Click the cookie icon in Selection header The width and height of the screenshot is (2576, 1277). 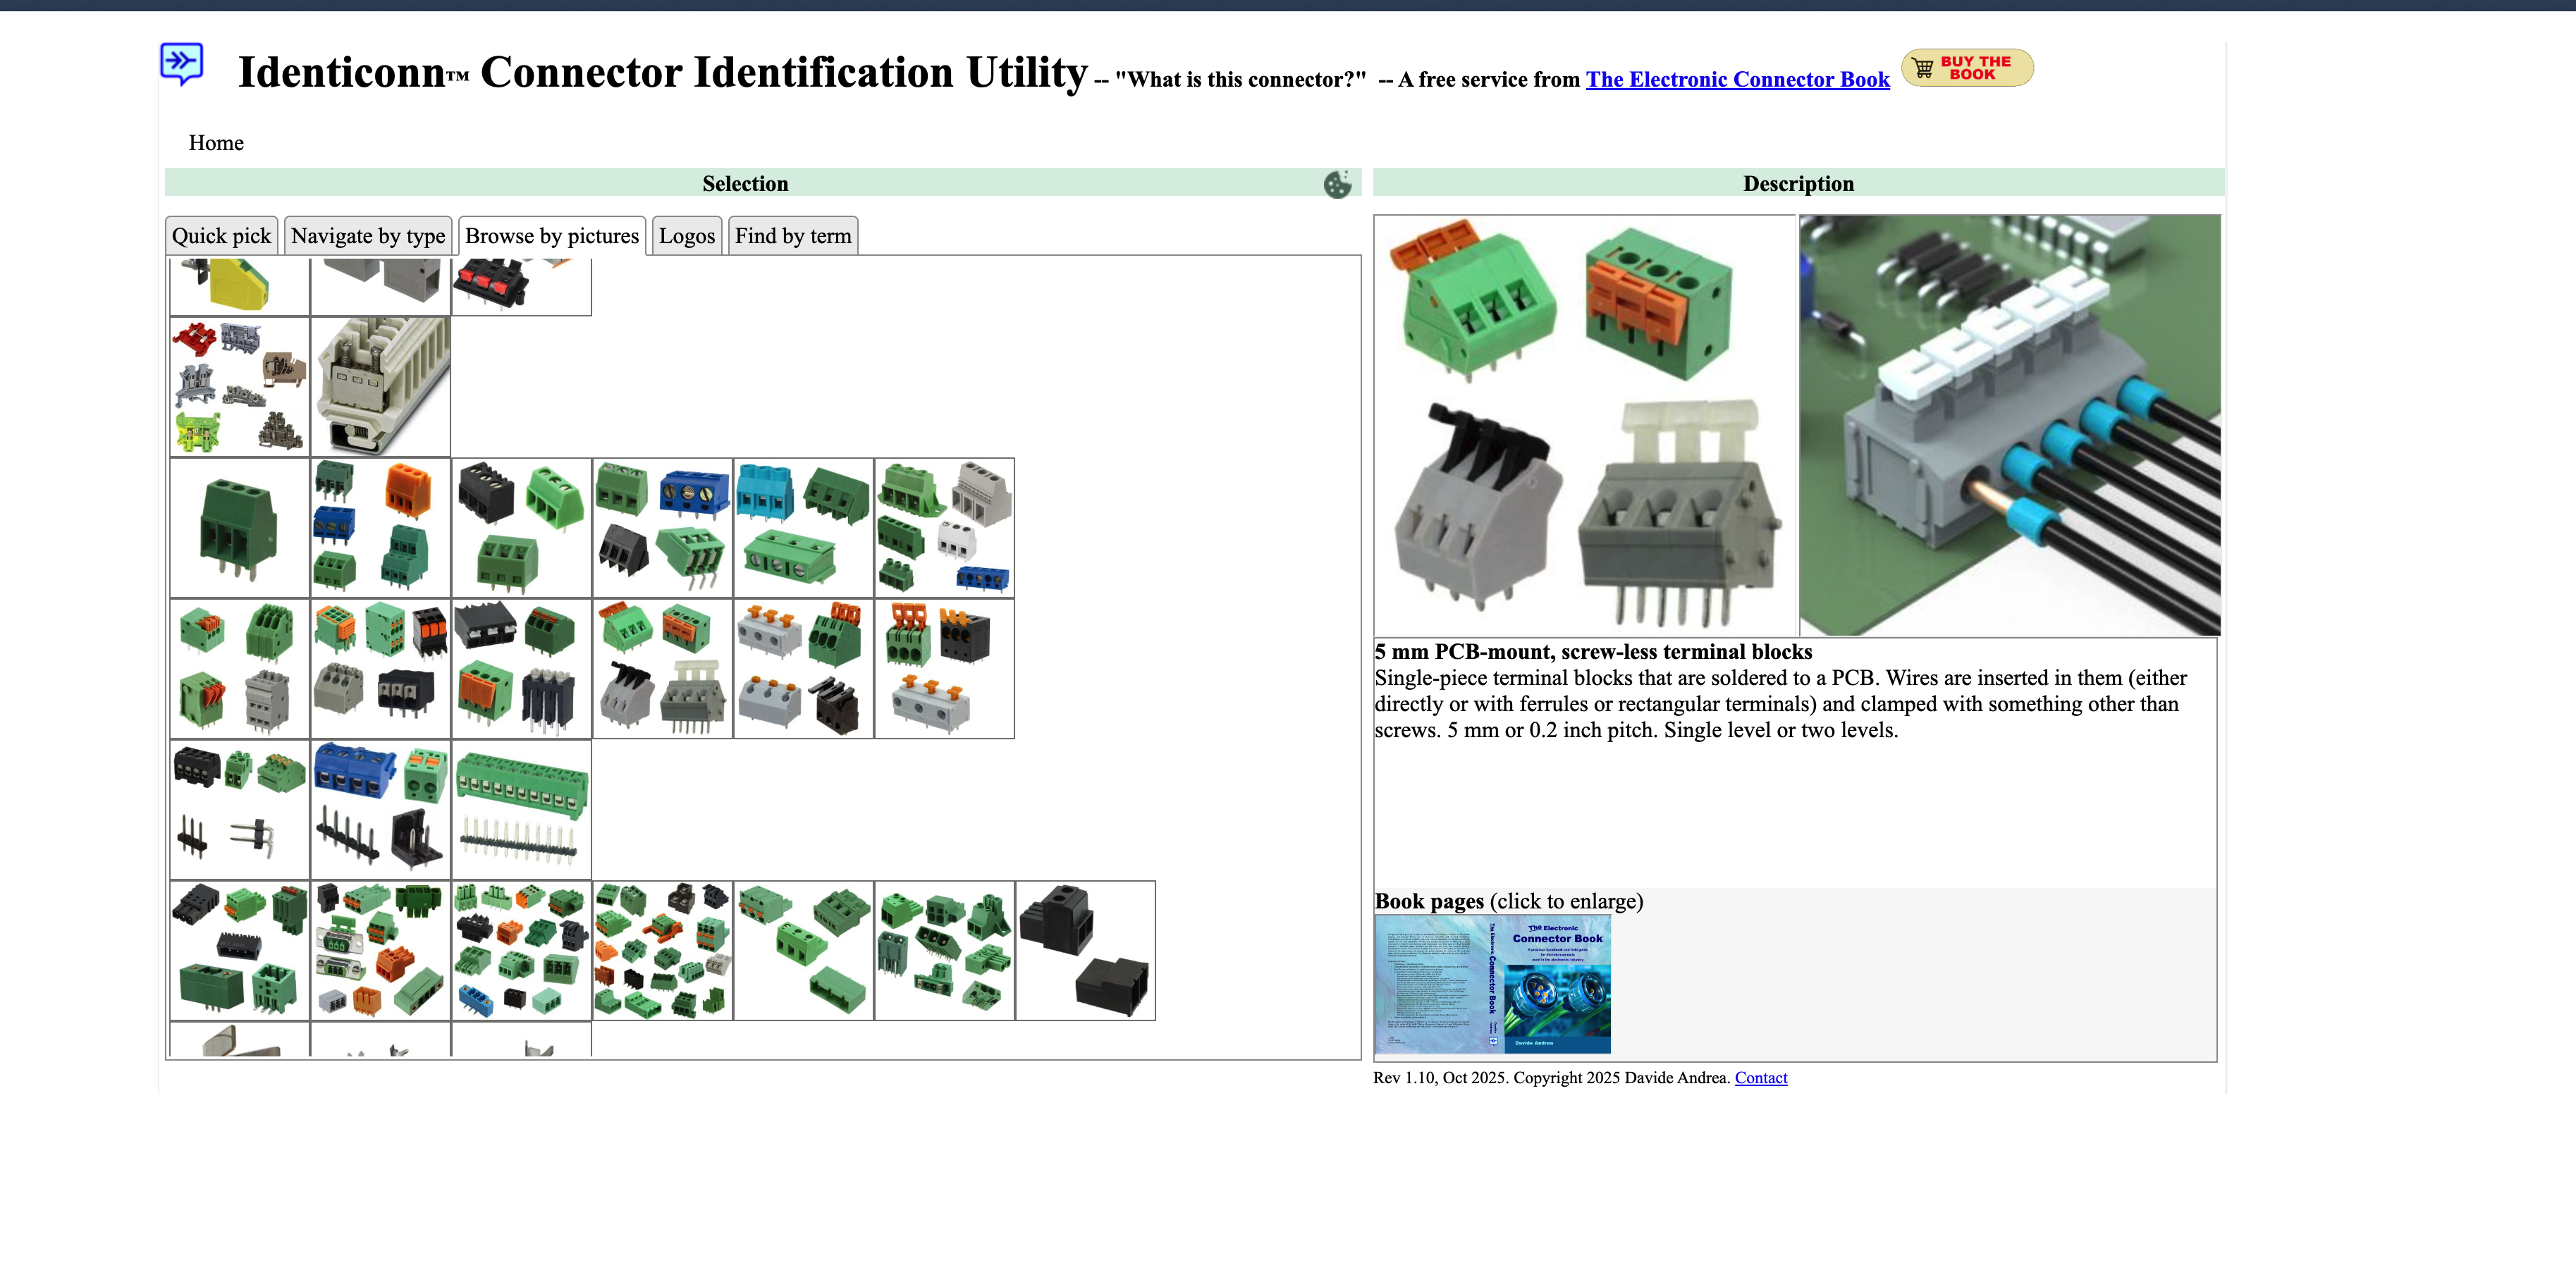pyautogui.click(x=1337, y=184)
